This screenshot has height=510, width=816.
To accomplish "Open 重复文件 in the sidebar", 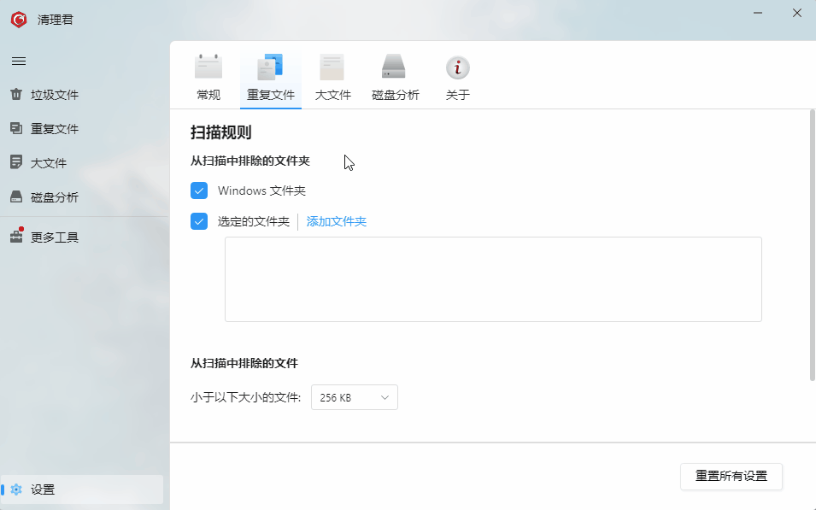I will [x=83, y=128].
